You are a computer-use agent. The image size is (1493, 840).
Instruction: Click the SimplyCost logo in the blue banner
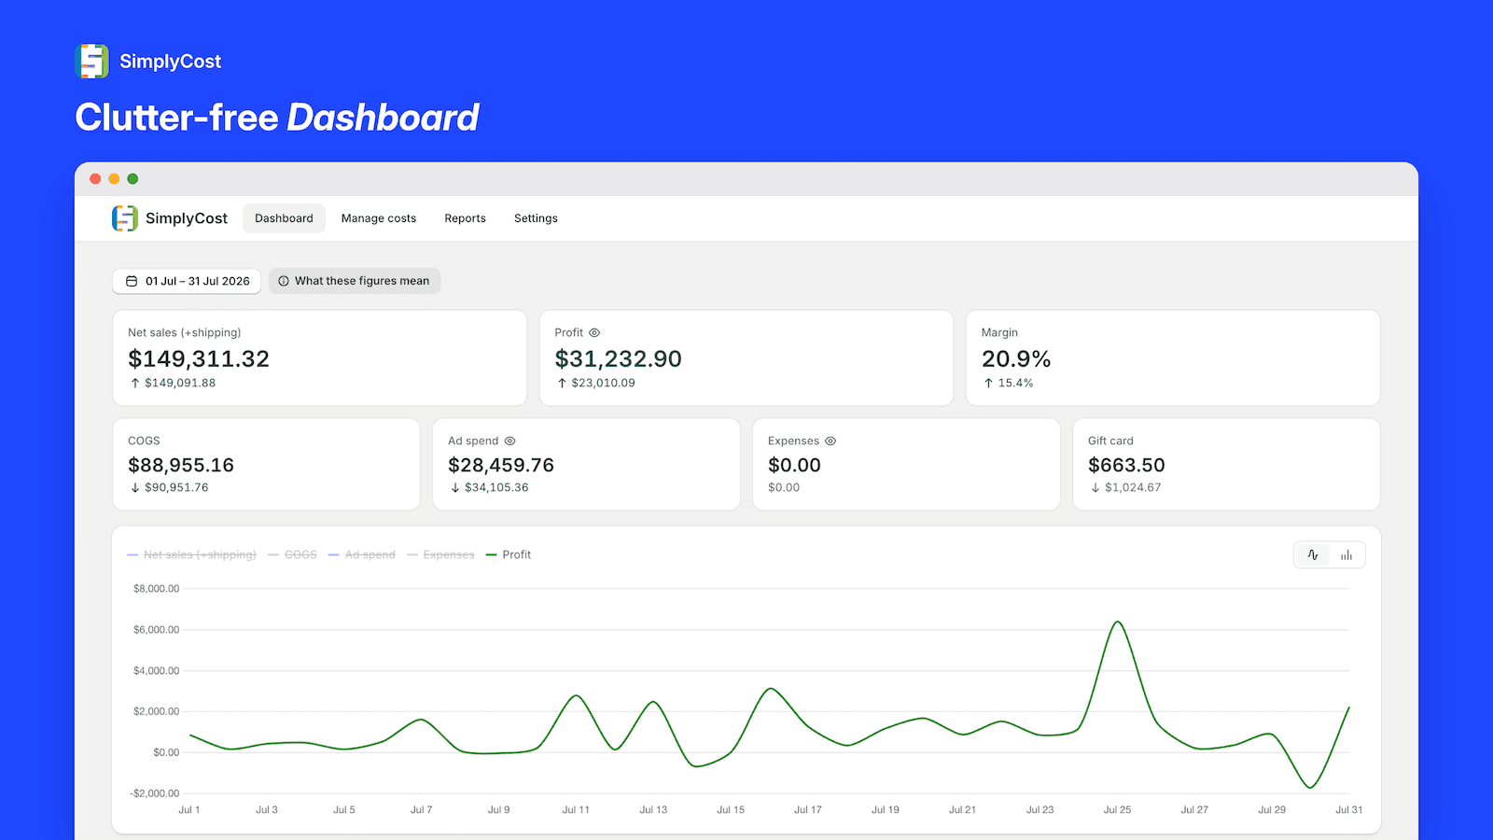tap(91, 62)
